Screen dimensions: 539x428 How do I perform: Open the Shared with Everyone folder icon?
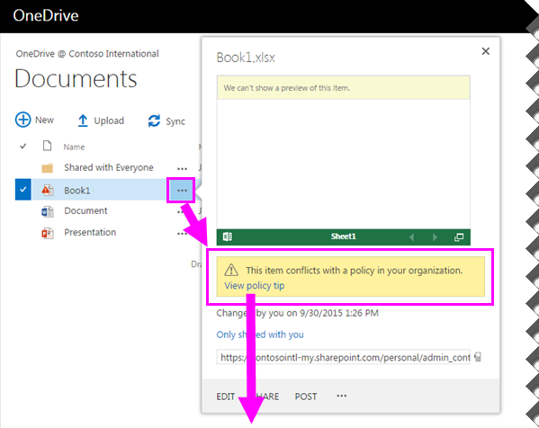coord(47,168)
